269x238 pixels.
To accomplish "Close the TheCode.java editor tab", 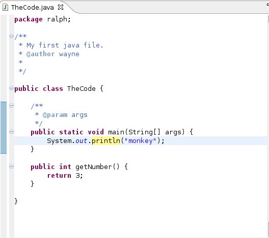I will pyautogui.click(x=61, y=7).
